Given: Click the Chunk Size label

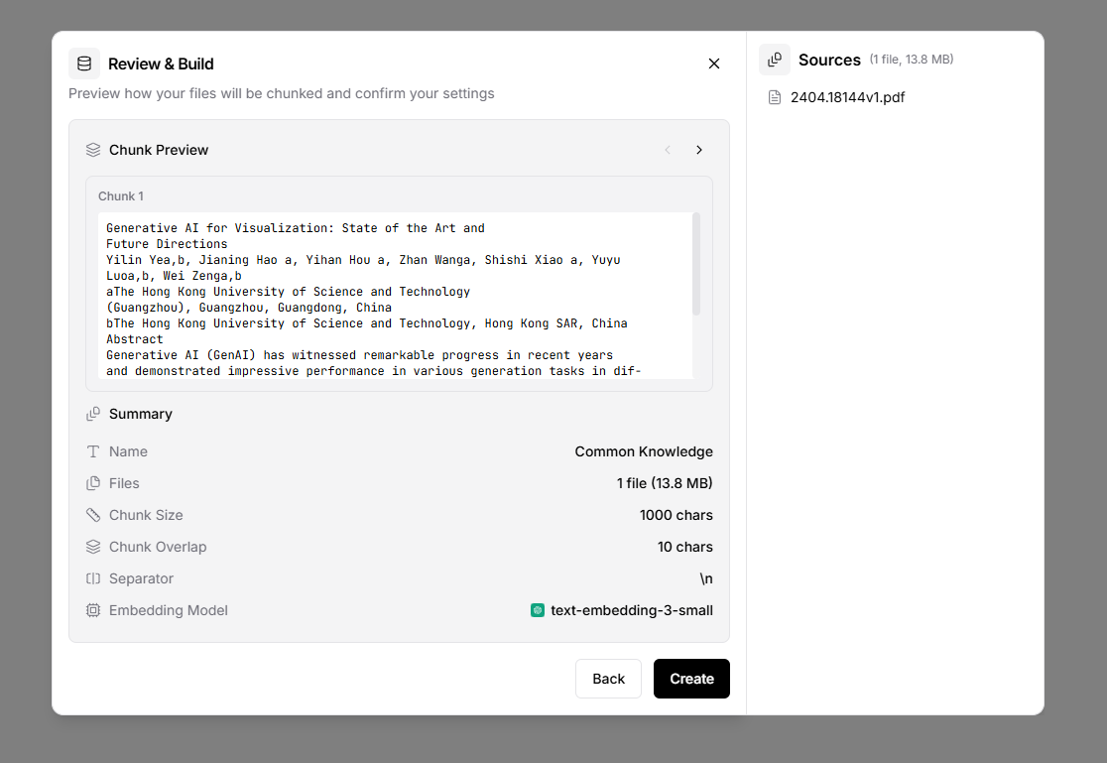Looking at the screenshot, I should coord(146,515).
